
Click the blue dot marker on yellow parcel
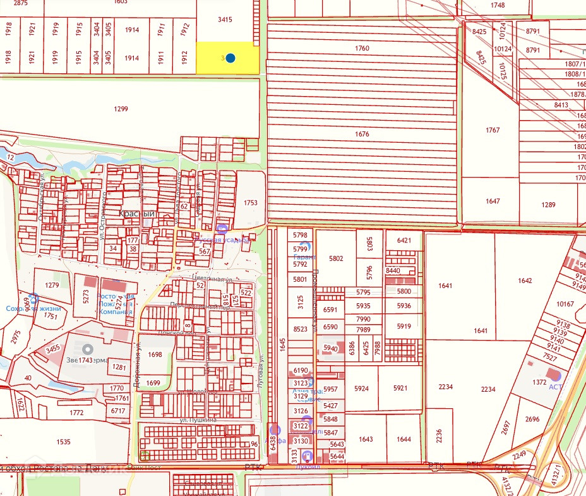[x=230, y=58]
